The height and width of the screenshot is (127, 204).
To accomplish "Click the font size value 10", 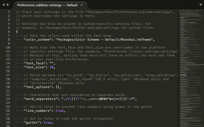I will (x=52, y=67).
